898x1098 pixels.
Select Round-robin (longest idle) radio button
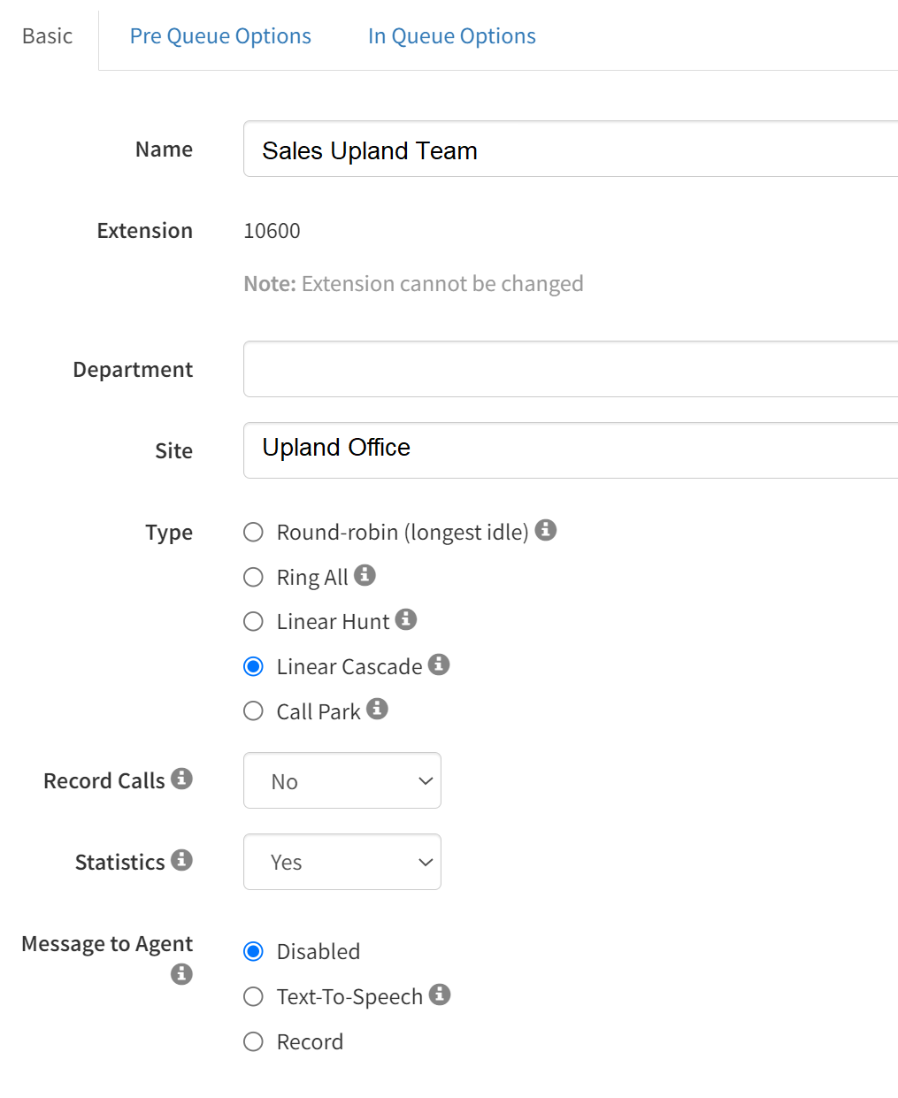tap(254, 532)
